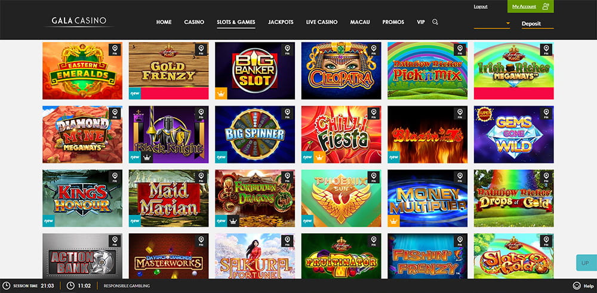
Task: Click the session time clock icon
Action: (7, 286)
